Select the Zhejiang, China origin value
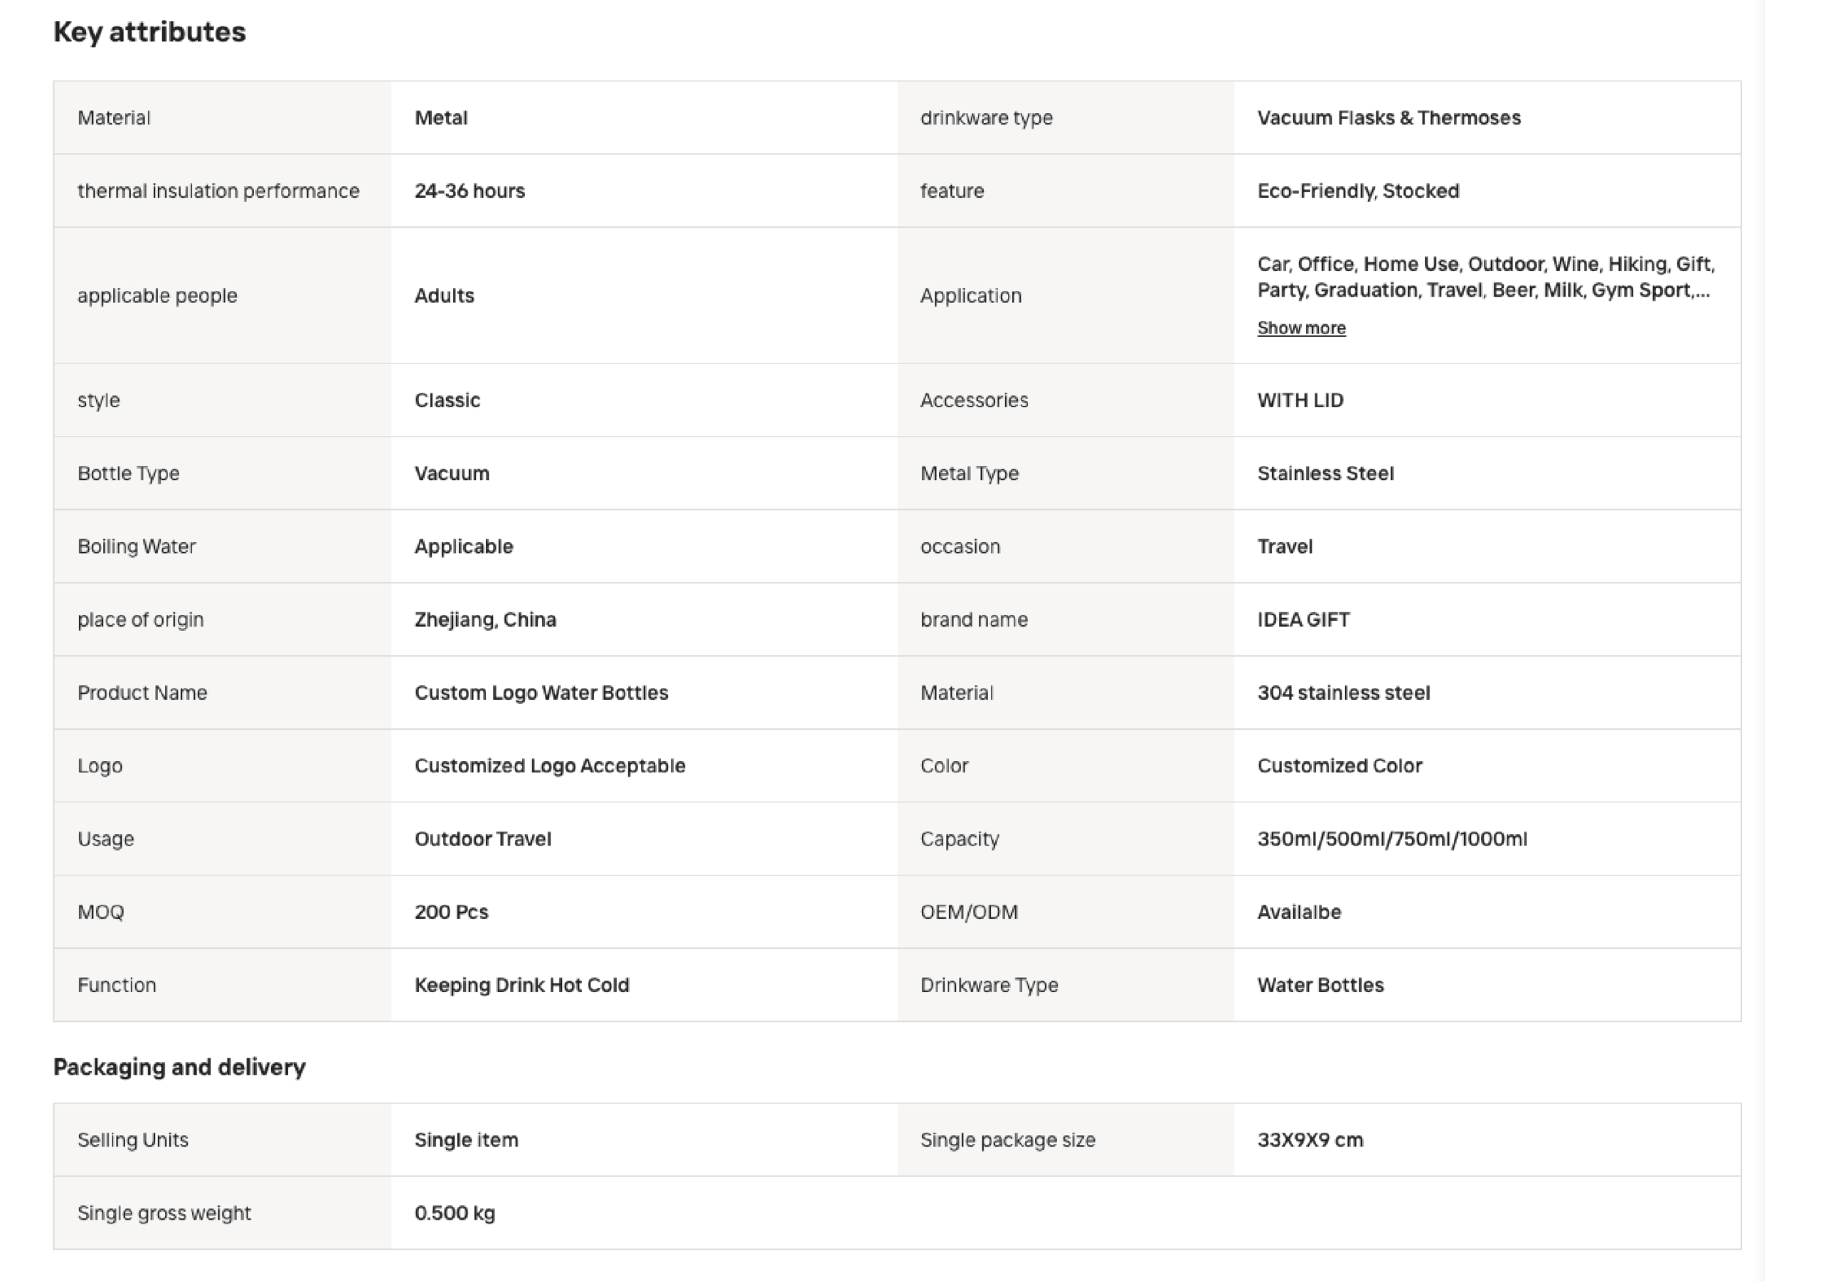The width and height of the screenshot is (1821, 1288). 485,619
